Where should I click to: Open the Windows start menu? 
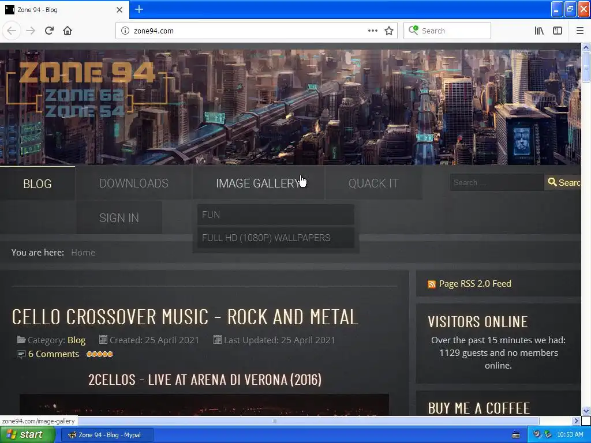tap(28, 435)
